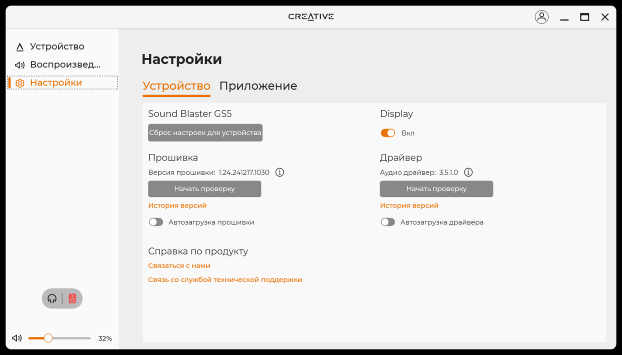Click the Display section heading
Viewport: 622px width, 355px height.
(x=396, y=114)
